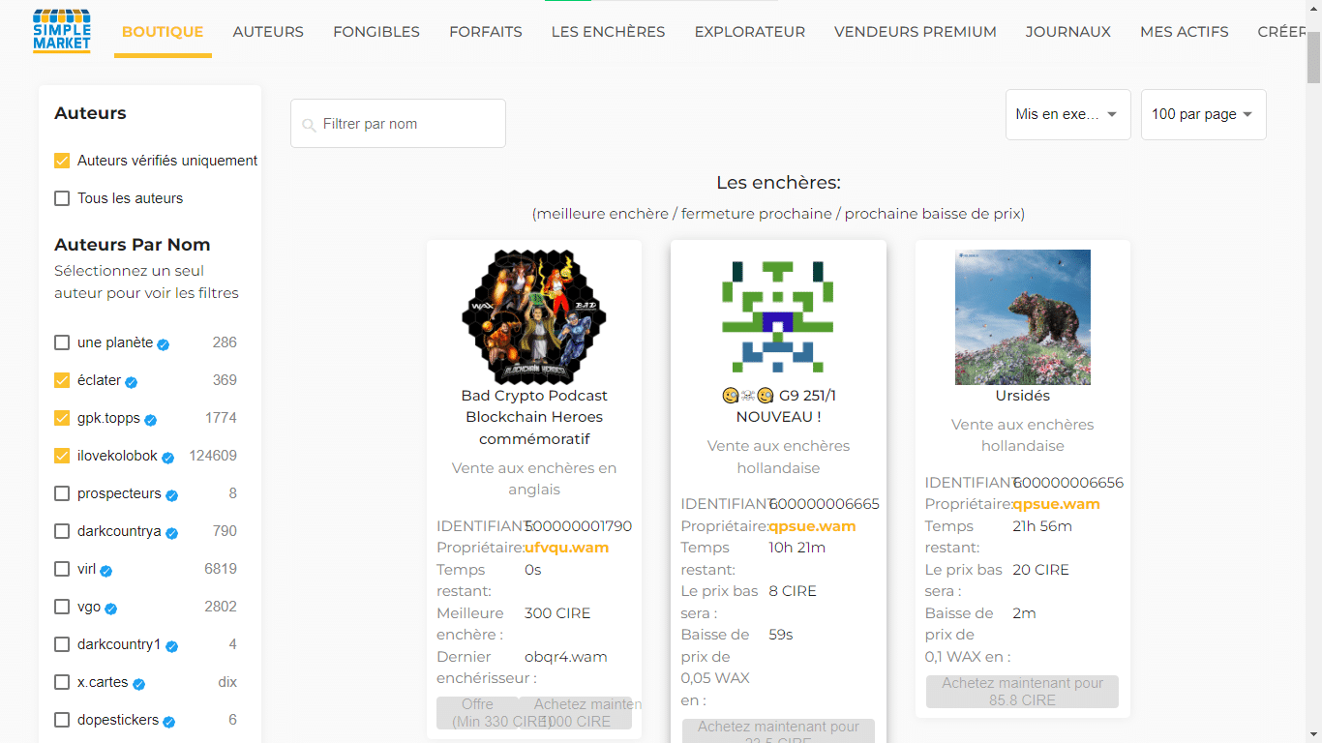The height and width of the screenshot is (743, 1322).
Task: Open the Bad Crypto Podcast hexagon thumbnail
Action: (x=534, y=317)
